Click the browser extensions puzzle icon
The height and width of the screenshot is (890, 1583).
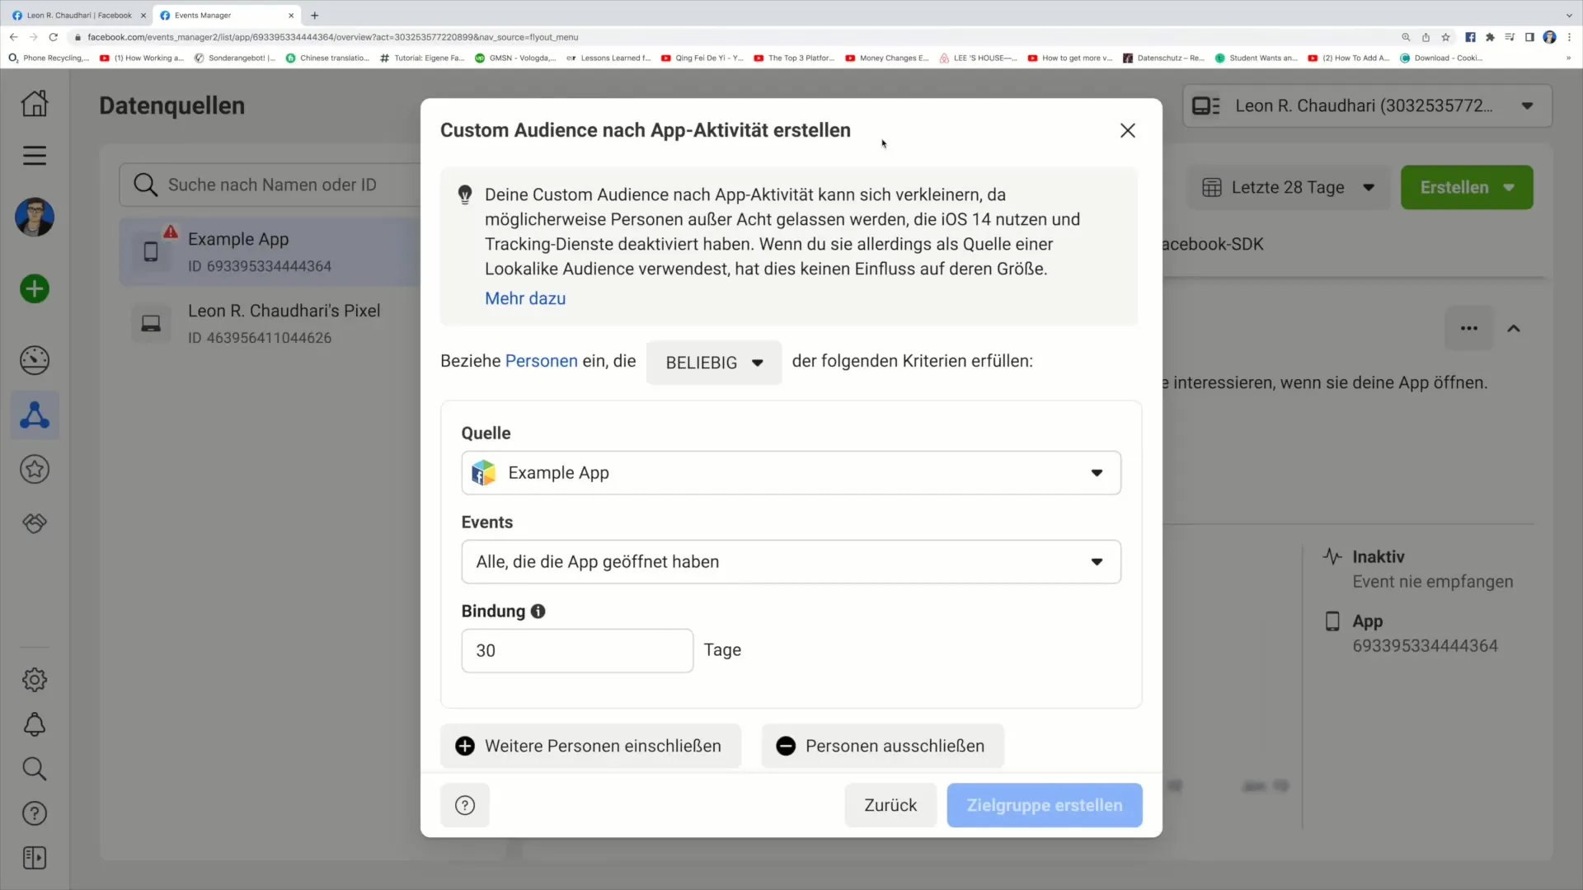(1490, 37)
